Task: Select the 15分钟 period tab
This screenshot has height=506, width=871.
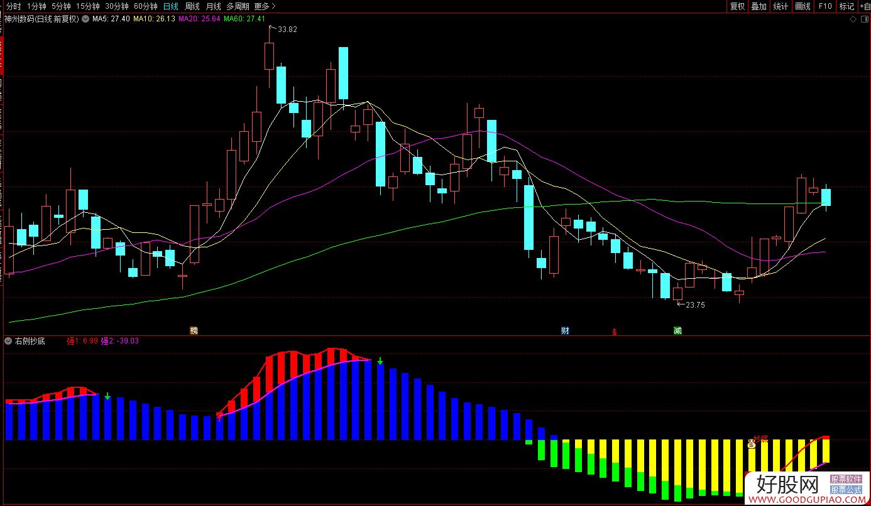Action: (88, 6)
